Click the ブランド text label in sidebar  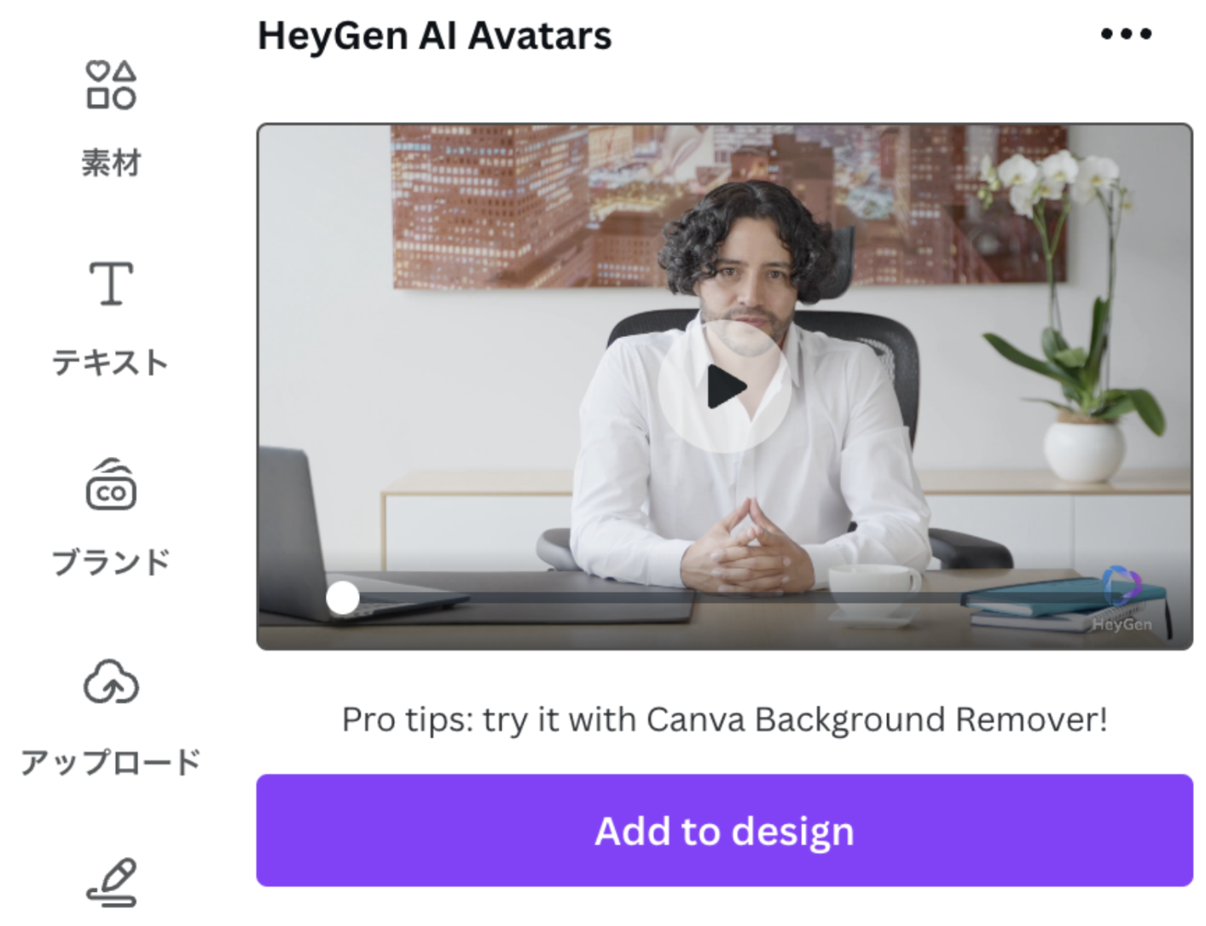point(111,562)
